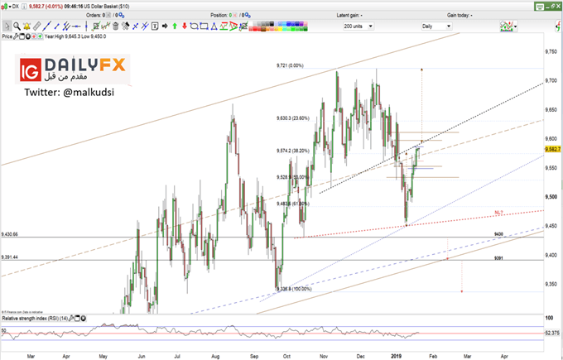Select the ruler measurement tool
This screenshot has width=563, height=360.
click(x=37, y=26)
